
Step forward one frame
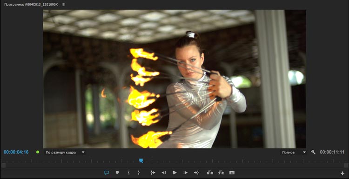coord(185,172)
